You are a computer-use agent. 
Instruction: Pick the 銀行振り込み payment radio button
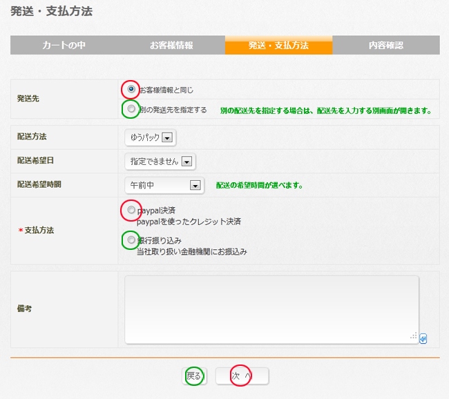[x=131, y=240]
